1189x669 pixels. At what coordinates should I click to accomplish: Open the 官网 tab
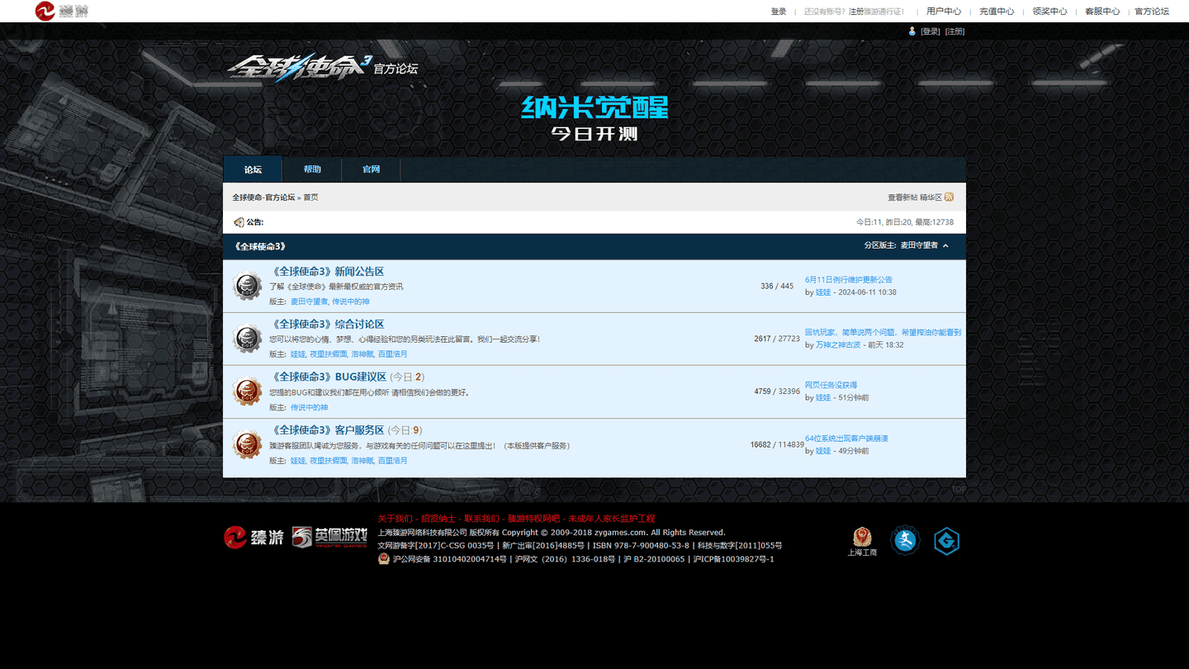click(x=371, y=169)
